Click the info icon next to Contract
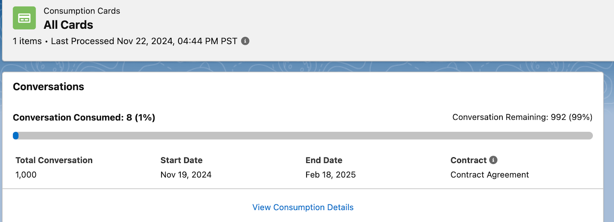The height and width of the screenshot is (222, 614). [x=494, y=160]
